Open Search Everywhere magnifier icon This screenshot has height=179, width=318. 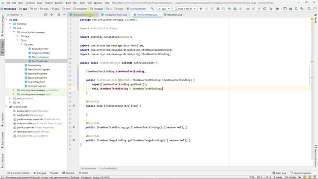tap(309, 9)
